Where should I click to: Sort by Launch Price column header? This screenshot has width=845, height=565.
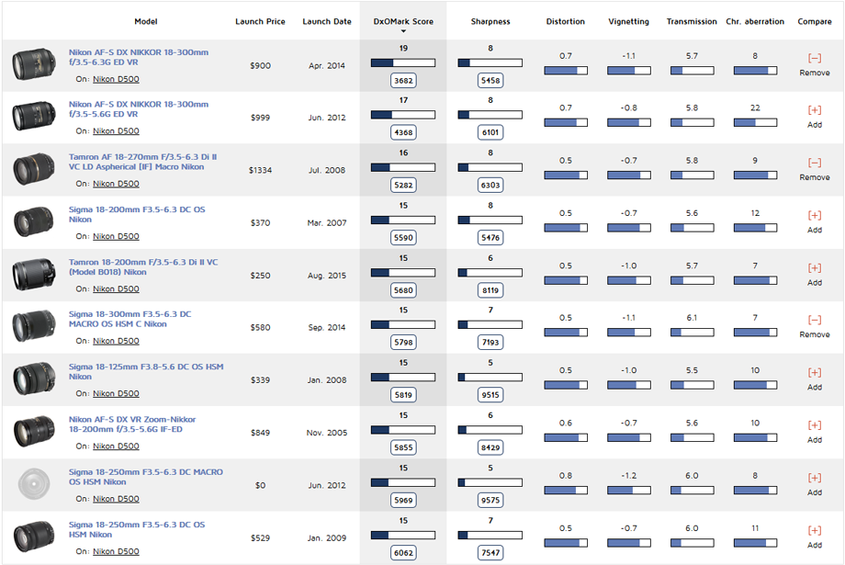(260, 21)
